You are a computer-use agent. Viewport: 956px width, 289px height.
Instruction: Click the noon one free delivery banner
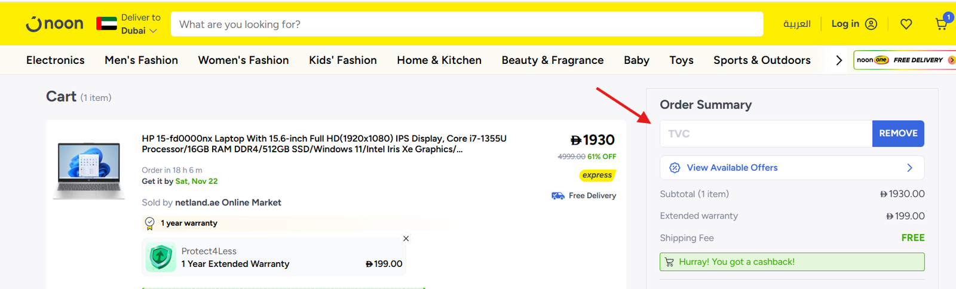click(x=905, y=60)
